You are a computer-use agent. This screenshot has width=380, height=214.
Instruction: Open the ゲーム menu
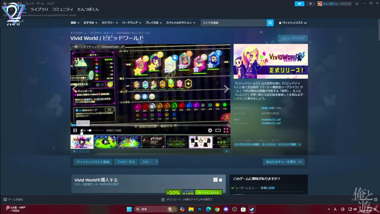[40, 3]
